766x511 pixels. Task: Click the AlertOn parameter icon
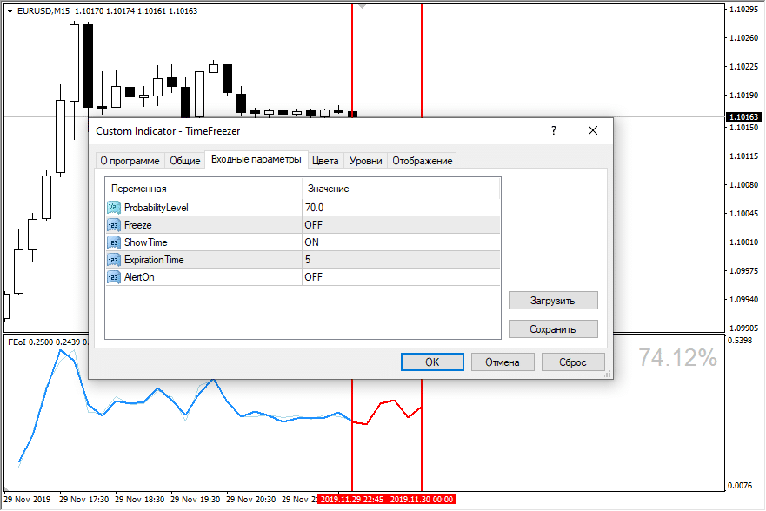[x=113, y=277]
